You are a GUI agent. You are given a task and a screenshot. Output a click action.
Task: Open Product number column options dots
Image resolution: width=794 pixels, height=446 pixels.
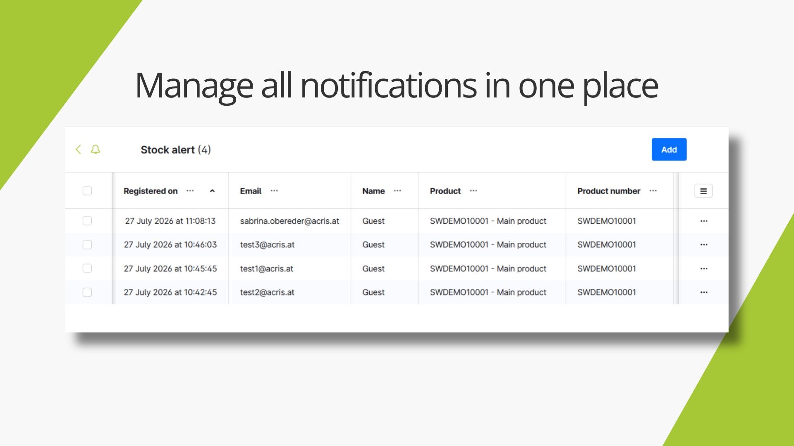pos(653,191)
